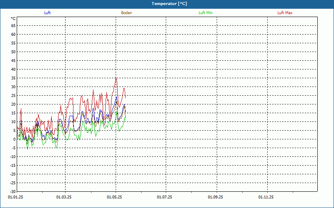Click the -10 value on temperature axis
Screen dimensions: 334x208
click(13, 157)
